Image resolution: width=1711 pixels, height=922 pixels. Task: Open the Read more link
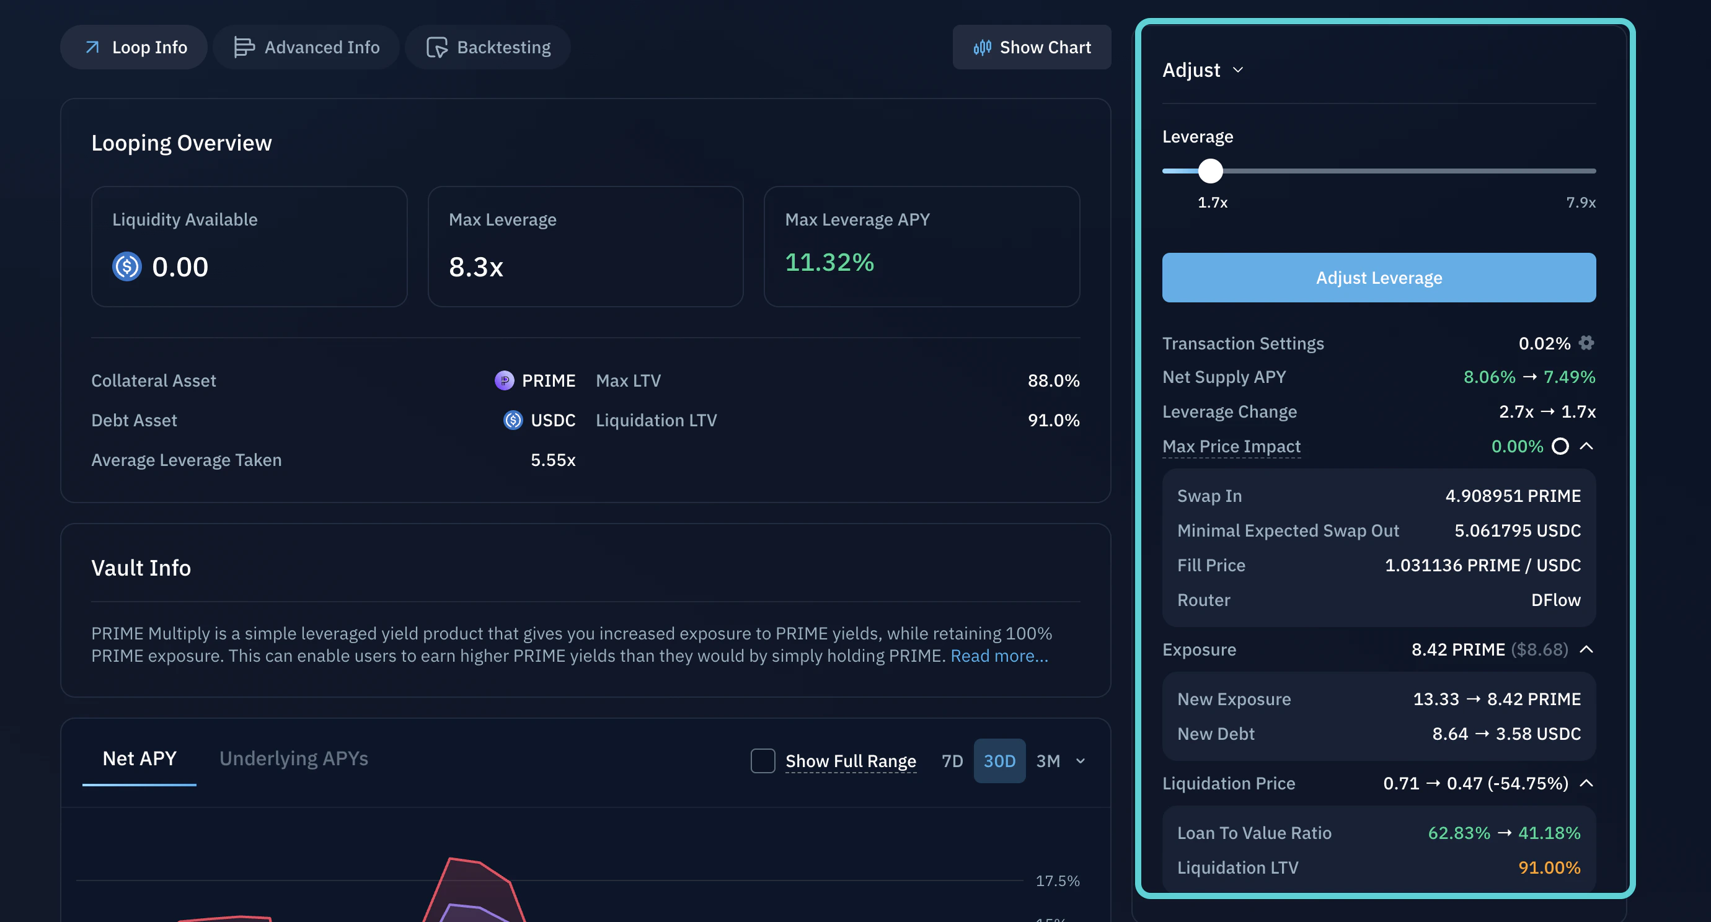pyautogui.click(x=999, y=656)
